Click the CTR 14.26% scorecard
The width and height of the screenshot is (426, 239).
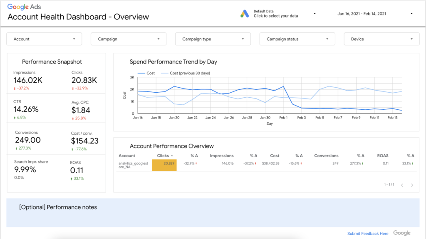click(26, 109)
